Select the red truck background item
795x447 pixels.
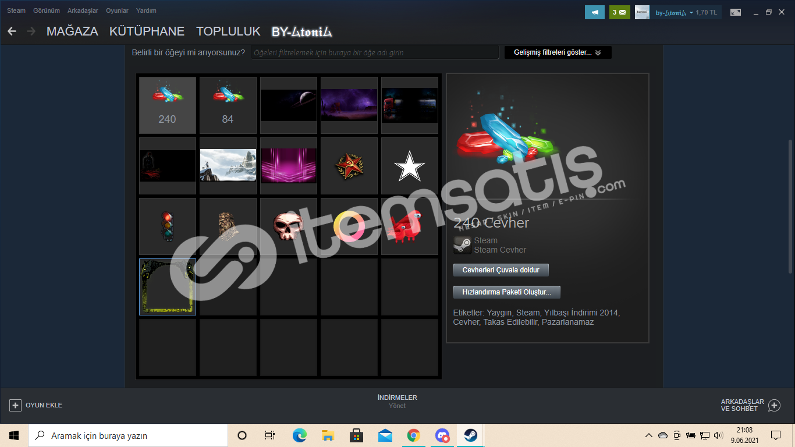(410, 105)
